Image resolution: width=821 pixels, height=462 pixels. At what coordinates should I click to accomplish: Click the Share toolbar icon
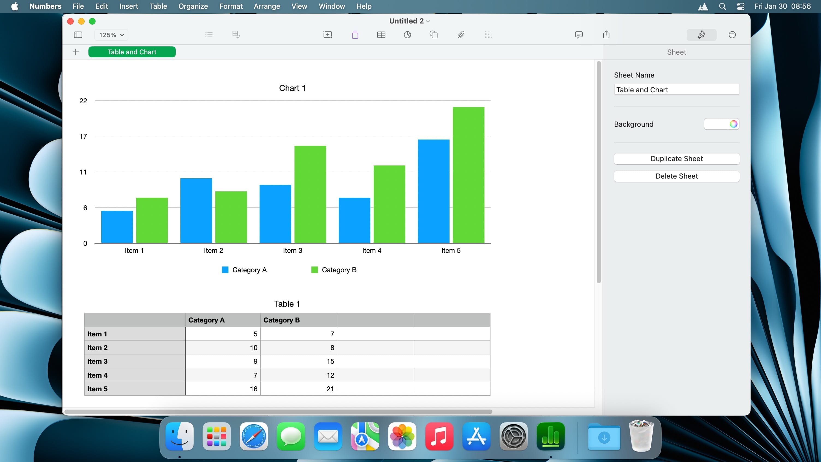click(606, 35)
